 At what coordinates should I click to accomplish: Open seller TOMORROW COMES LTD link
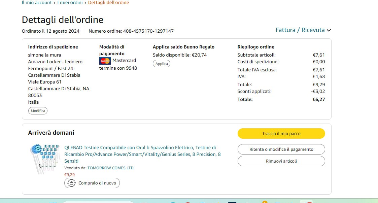[x=110, y=168]
